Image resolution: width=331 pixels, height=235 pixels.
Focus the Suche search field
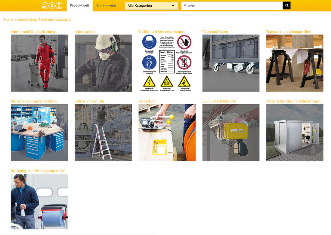click(x=232, y=6)
